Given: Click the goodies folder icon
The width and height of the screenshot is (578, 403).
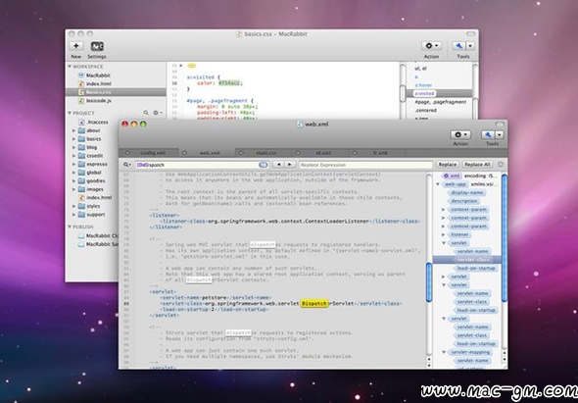Looking at the screenshot, I should [x=81, y=180].
